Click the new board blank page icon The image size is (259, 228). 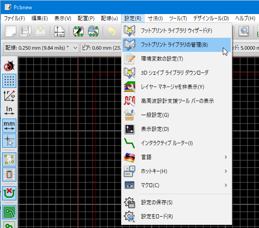coord(11,31)
